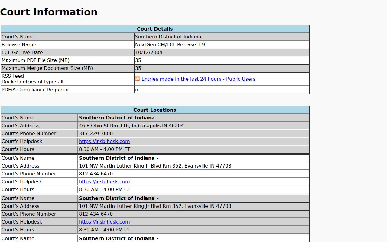Click the PDF/A Compliance Required label

(x=35, y=90)
